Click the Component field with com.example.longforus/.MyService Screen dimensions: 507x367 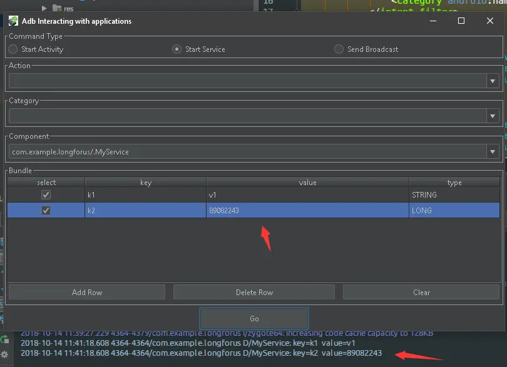click(x=248, y=151)
